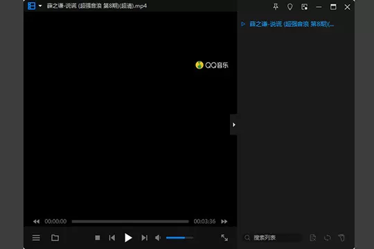Pin the player window on top
The height and width of the screenshot is (249, 374).
(x=276, y=7)
